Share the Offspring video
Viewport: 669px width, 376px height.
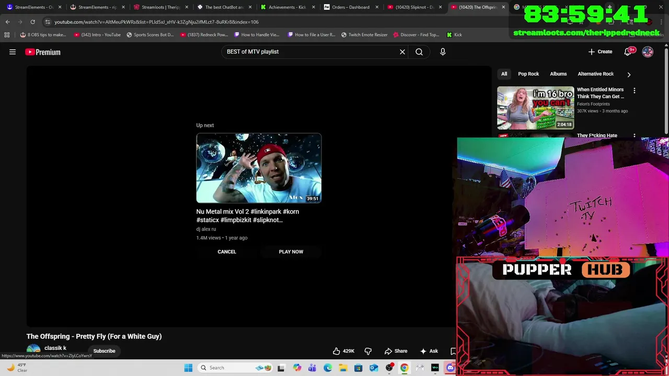click(396, 351)
